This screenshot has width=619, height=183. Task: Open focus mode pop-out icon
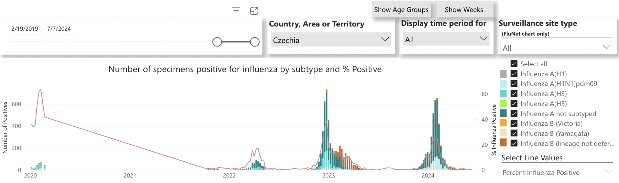pos(254,11)
